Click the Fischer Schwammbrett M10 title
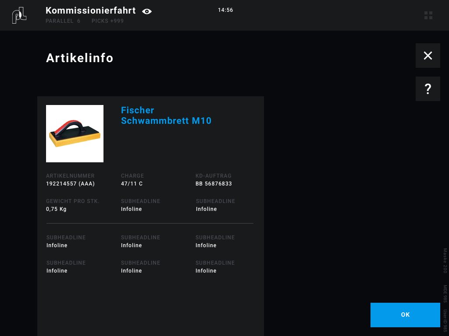Image resolution: width=449 pixels, height=336 pixels. click(x=166, y=115)
